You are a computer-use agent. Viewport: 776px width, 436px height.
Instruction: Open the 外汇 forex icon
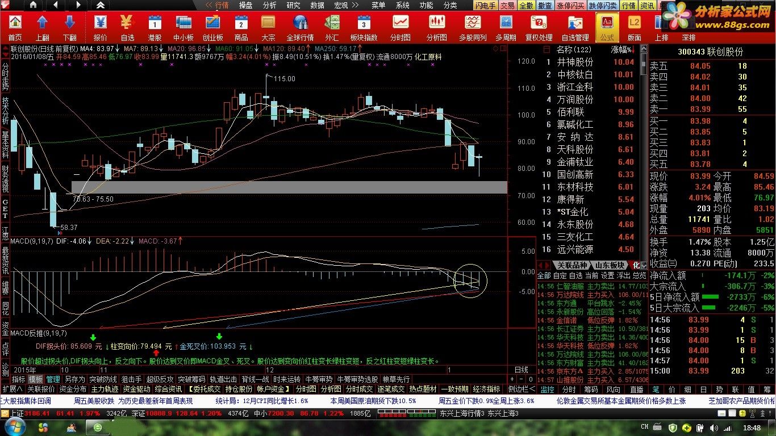pos(332,27)
